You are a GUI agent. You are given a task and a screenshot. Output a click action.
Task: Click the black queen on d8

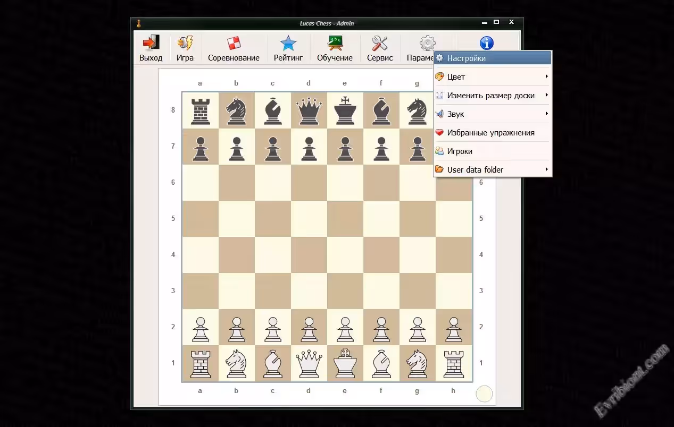pos(309,111)
